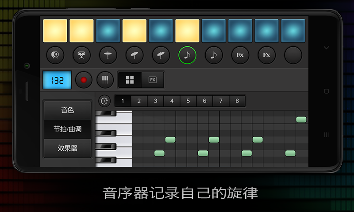Switch to pads grid view
The width and height of the screenshot is (354, 212).
[130, 79]
